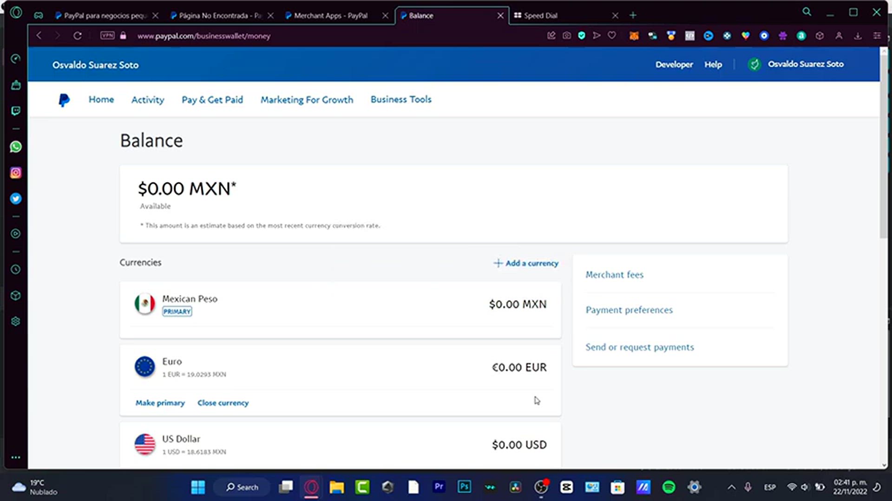
Task: Open Merchant fees link
Action: pos(614,275)
